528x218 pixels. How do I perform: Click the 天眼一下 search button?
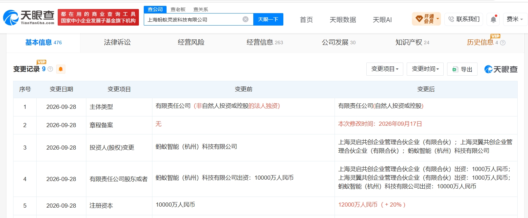tap(268, 19)
